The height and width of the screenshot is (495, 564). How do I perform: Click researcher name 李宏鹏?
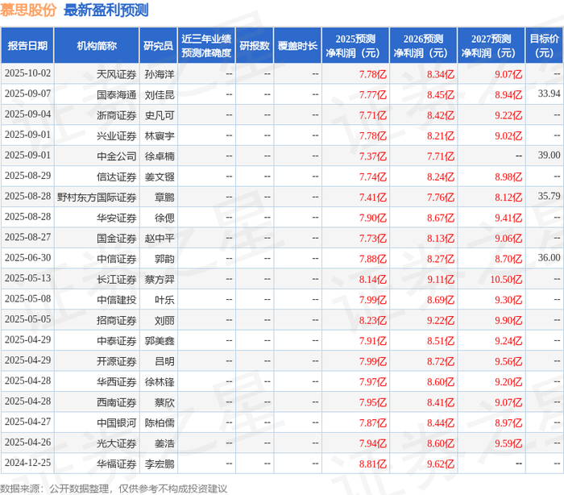pos(160,464)
